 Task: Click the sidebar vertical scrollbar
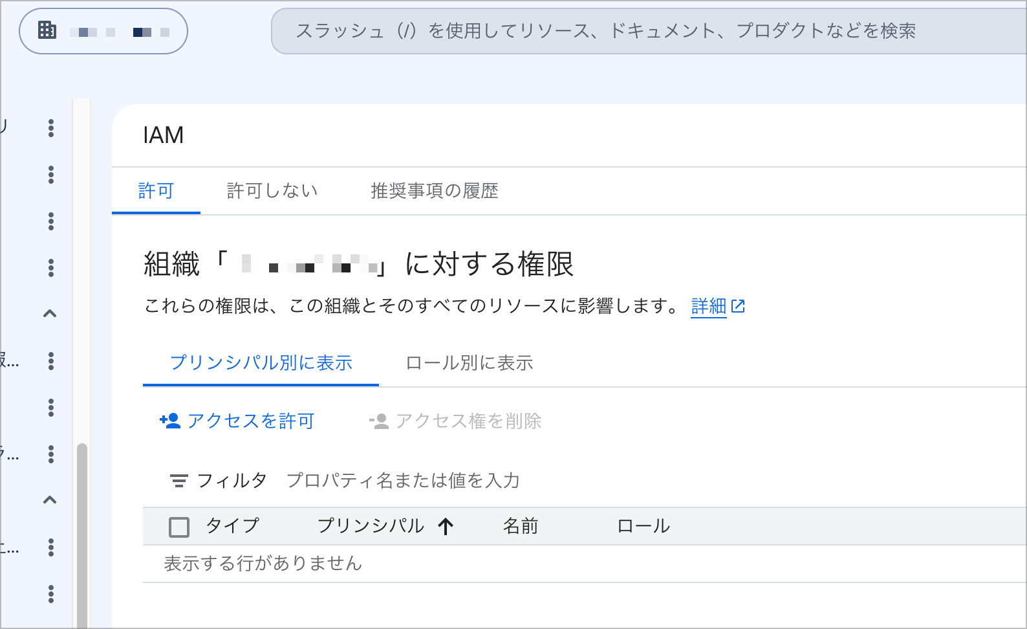pos(82,536)
